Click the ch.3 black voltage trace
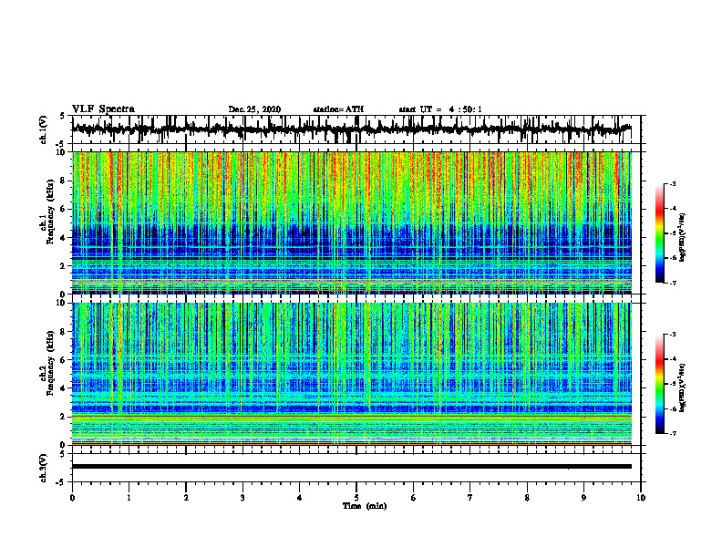Screen dimensions: 722x558 tap(352, 467)
